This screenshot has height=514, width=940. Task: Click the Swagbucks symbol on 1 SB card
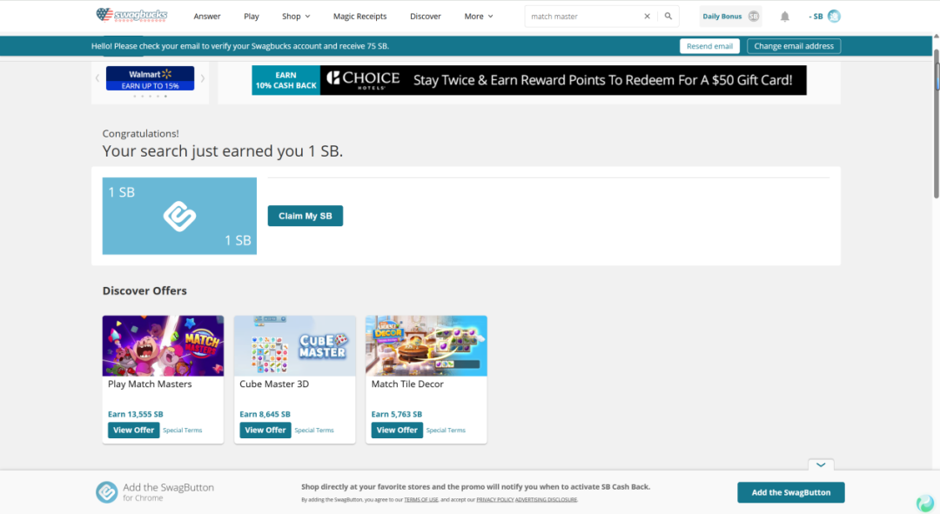(179, 217)
